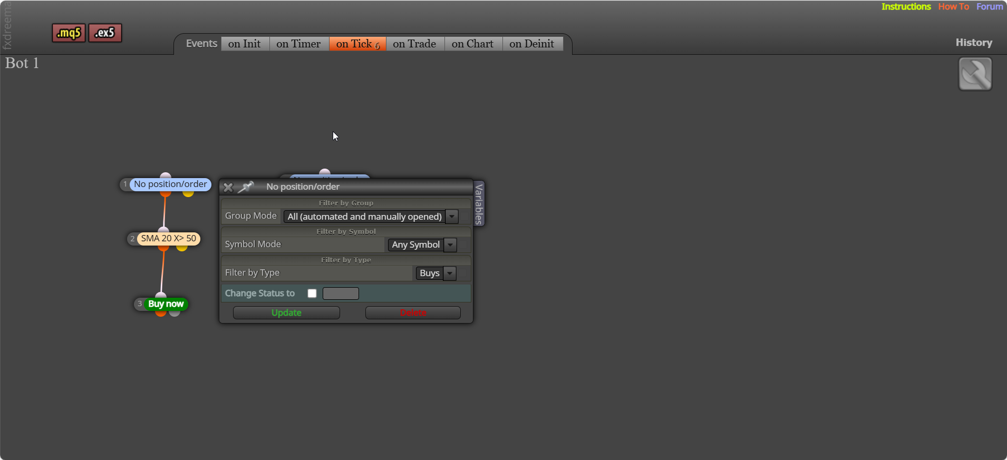The height and width of the screenshot is (460, 1007).
Task: Open the How To link
Action: coord(953,6)
